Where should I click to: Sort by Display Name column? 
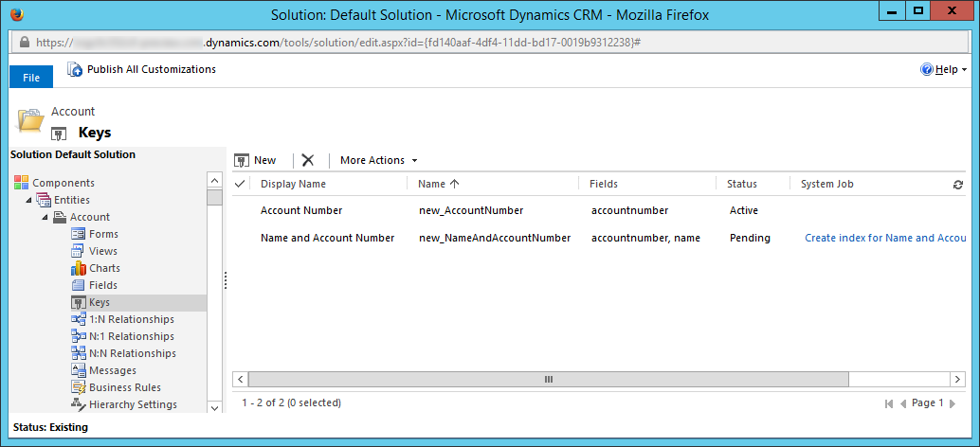[x=293, y=184]
